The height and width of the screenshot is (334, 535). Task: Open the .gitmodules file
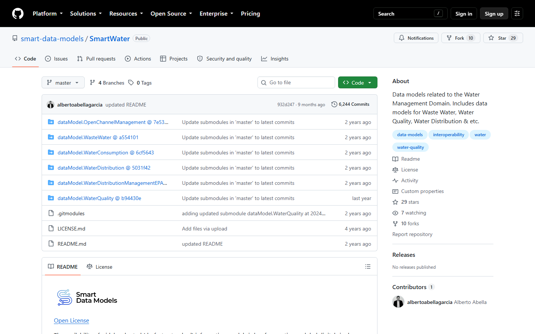click(71, 213)
